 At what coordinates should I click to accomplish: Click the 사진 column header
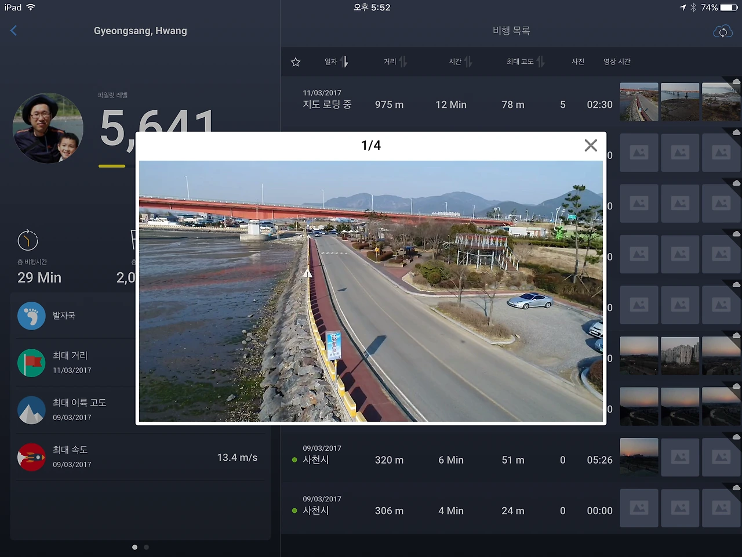pyautogui.click(x=578, y=62)
